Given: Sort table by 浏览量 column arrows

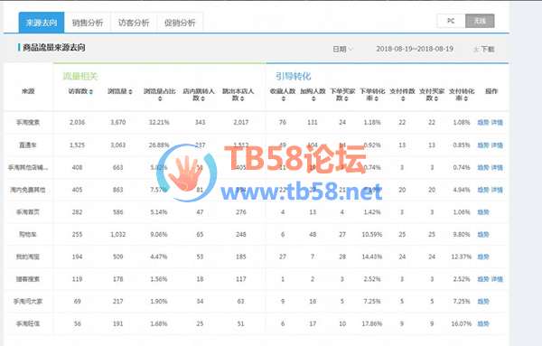Looking at the screenshot, I should 131,92.
